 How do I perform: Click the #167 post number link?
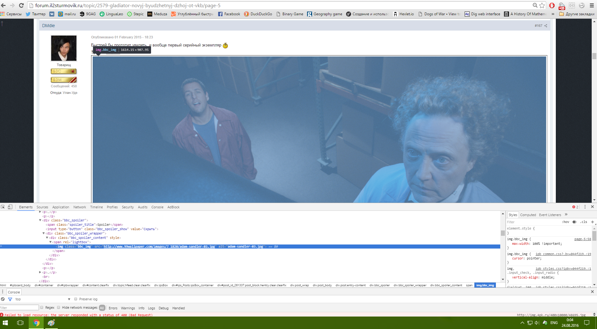tap(538, 26)
